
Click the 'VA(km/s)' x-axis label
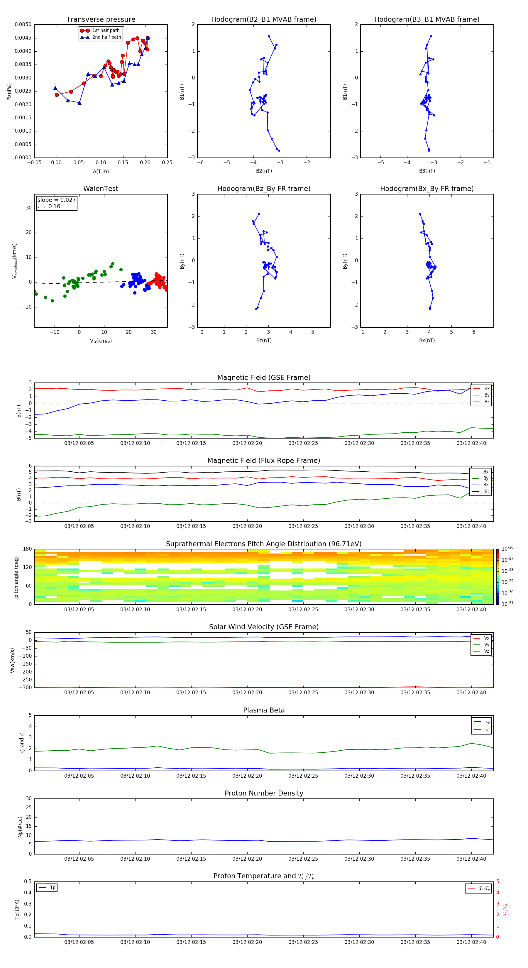coord(101,341)
